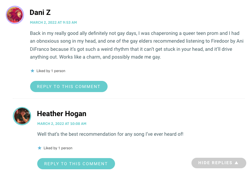
Task: Reply to Heather Hogan's comment
Action: (76, 164)
